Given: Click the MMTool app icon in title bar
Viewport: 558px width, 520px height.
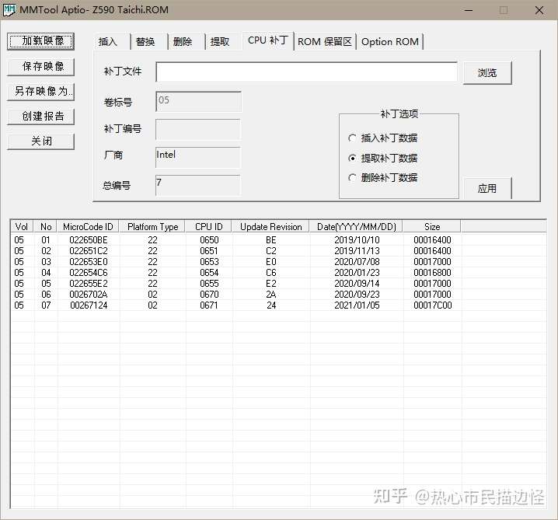Looking at the screenshot, I should tap(9, 9).
